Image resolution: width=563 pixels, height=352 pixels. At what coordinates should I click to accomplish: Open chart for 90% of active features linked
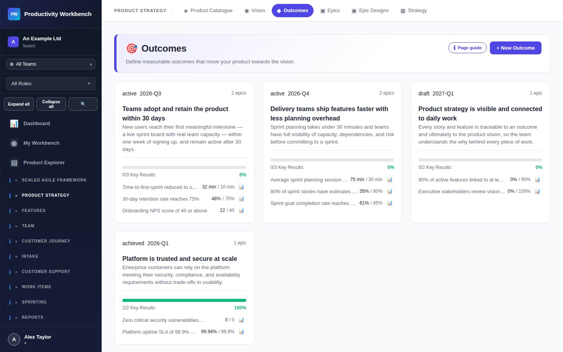click(x=537, y=180)
